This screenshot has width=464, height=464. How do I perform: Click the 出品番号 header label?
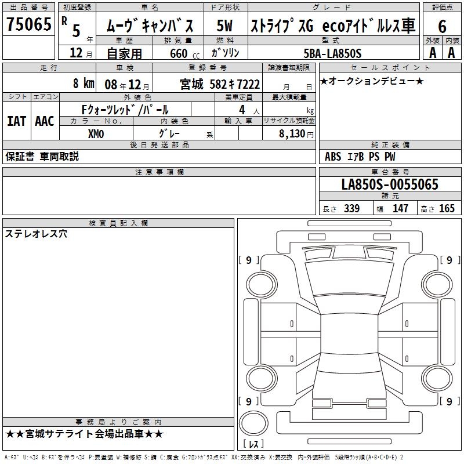(x=28, y=8)
